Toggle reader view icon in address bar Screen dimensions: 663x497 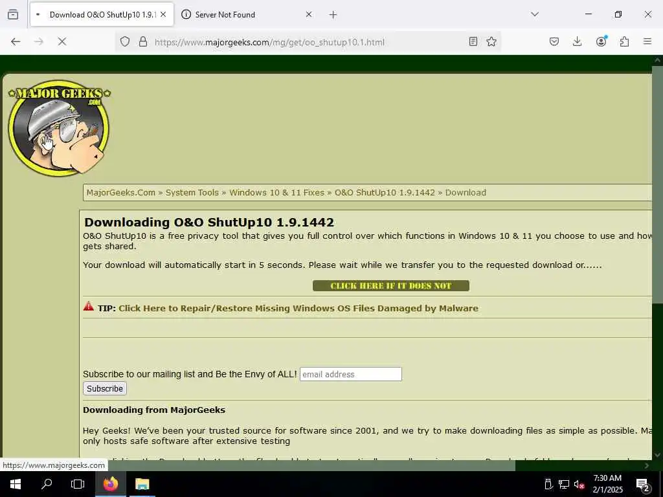pyautogui.click(x=473, y=41)
